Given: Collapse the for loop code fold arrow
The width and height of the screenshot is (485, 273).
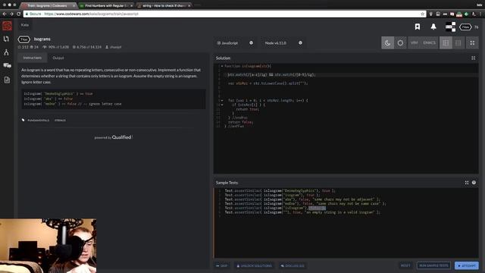Looking at the screenshot, I should tap(222, 100).
